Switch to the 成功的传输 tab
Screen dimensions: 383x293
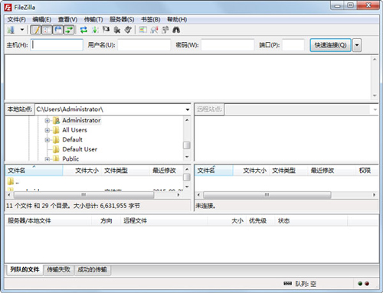tap(92, 269)
